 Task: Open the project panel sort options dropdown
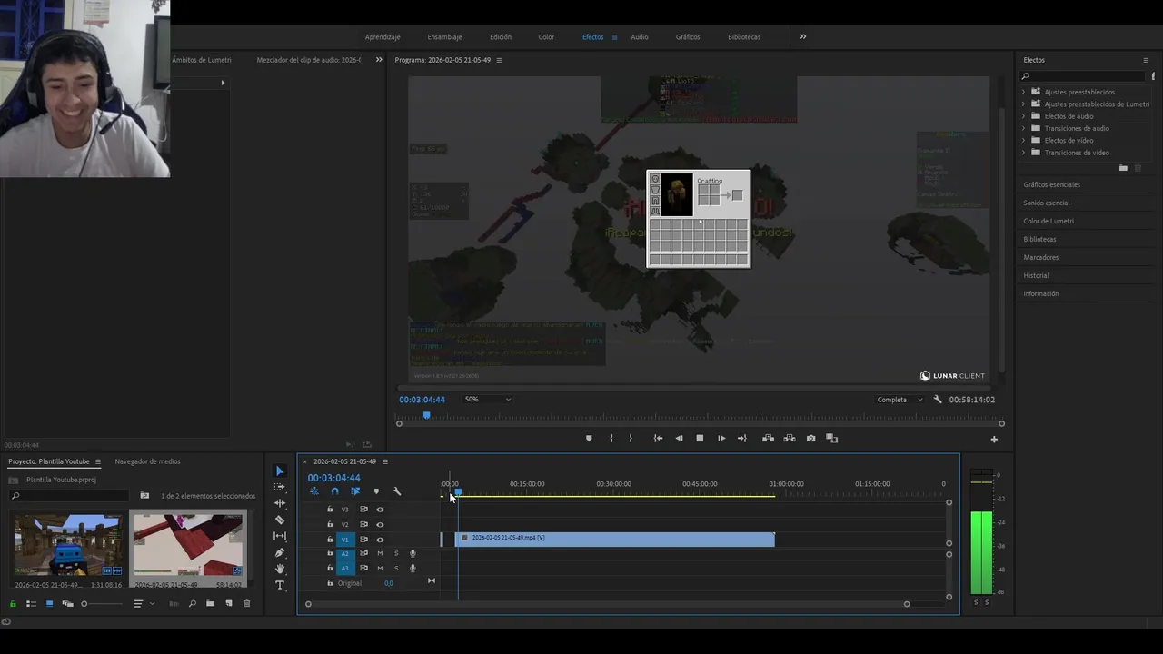(144, 603)
